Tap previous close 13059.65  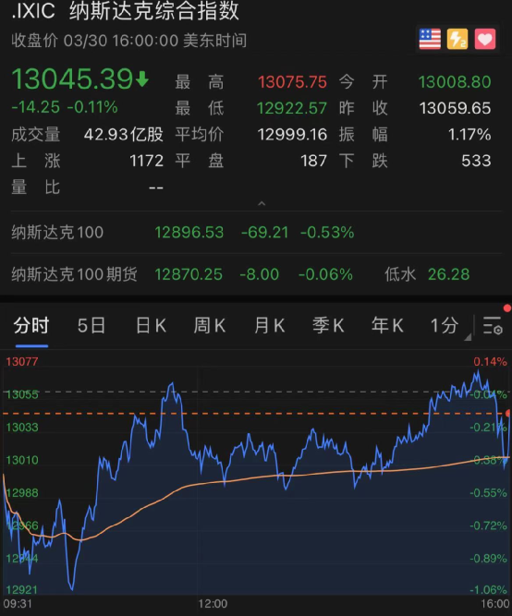[x=455, y=108]
